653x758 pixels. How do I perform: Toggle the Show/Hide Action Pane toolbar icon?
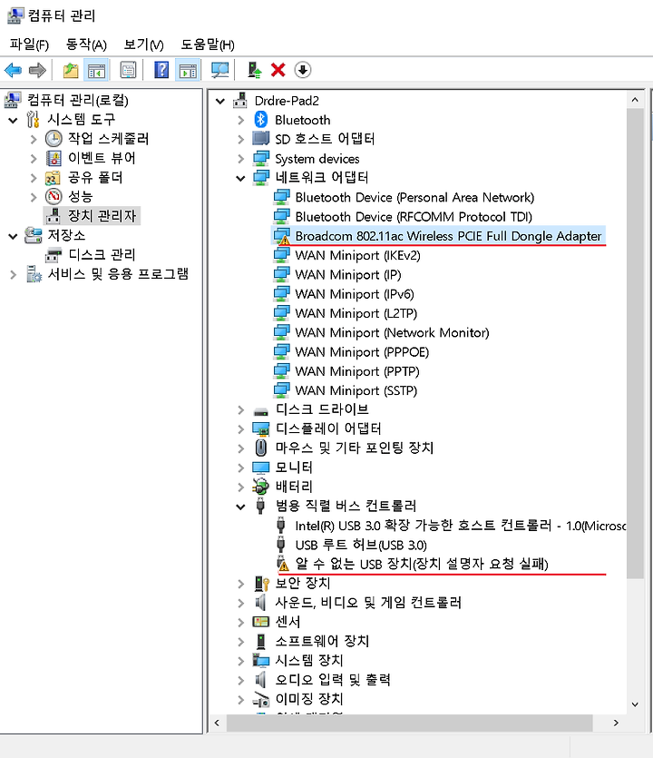188,71
